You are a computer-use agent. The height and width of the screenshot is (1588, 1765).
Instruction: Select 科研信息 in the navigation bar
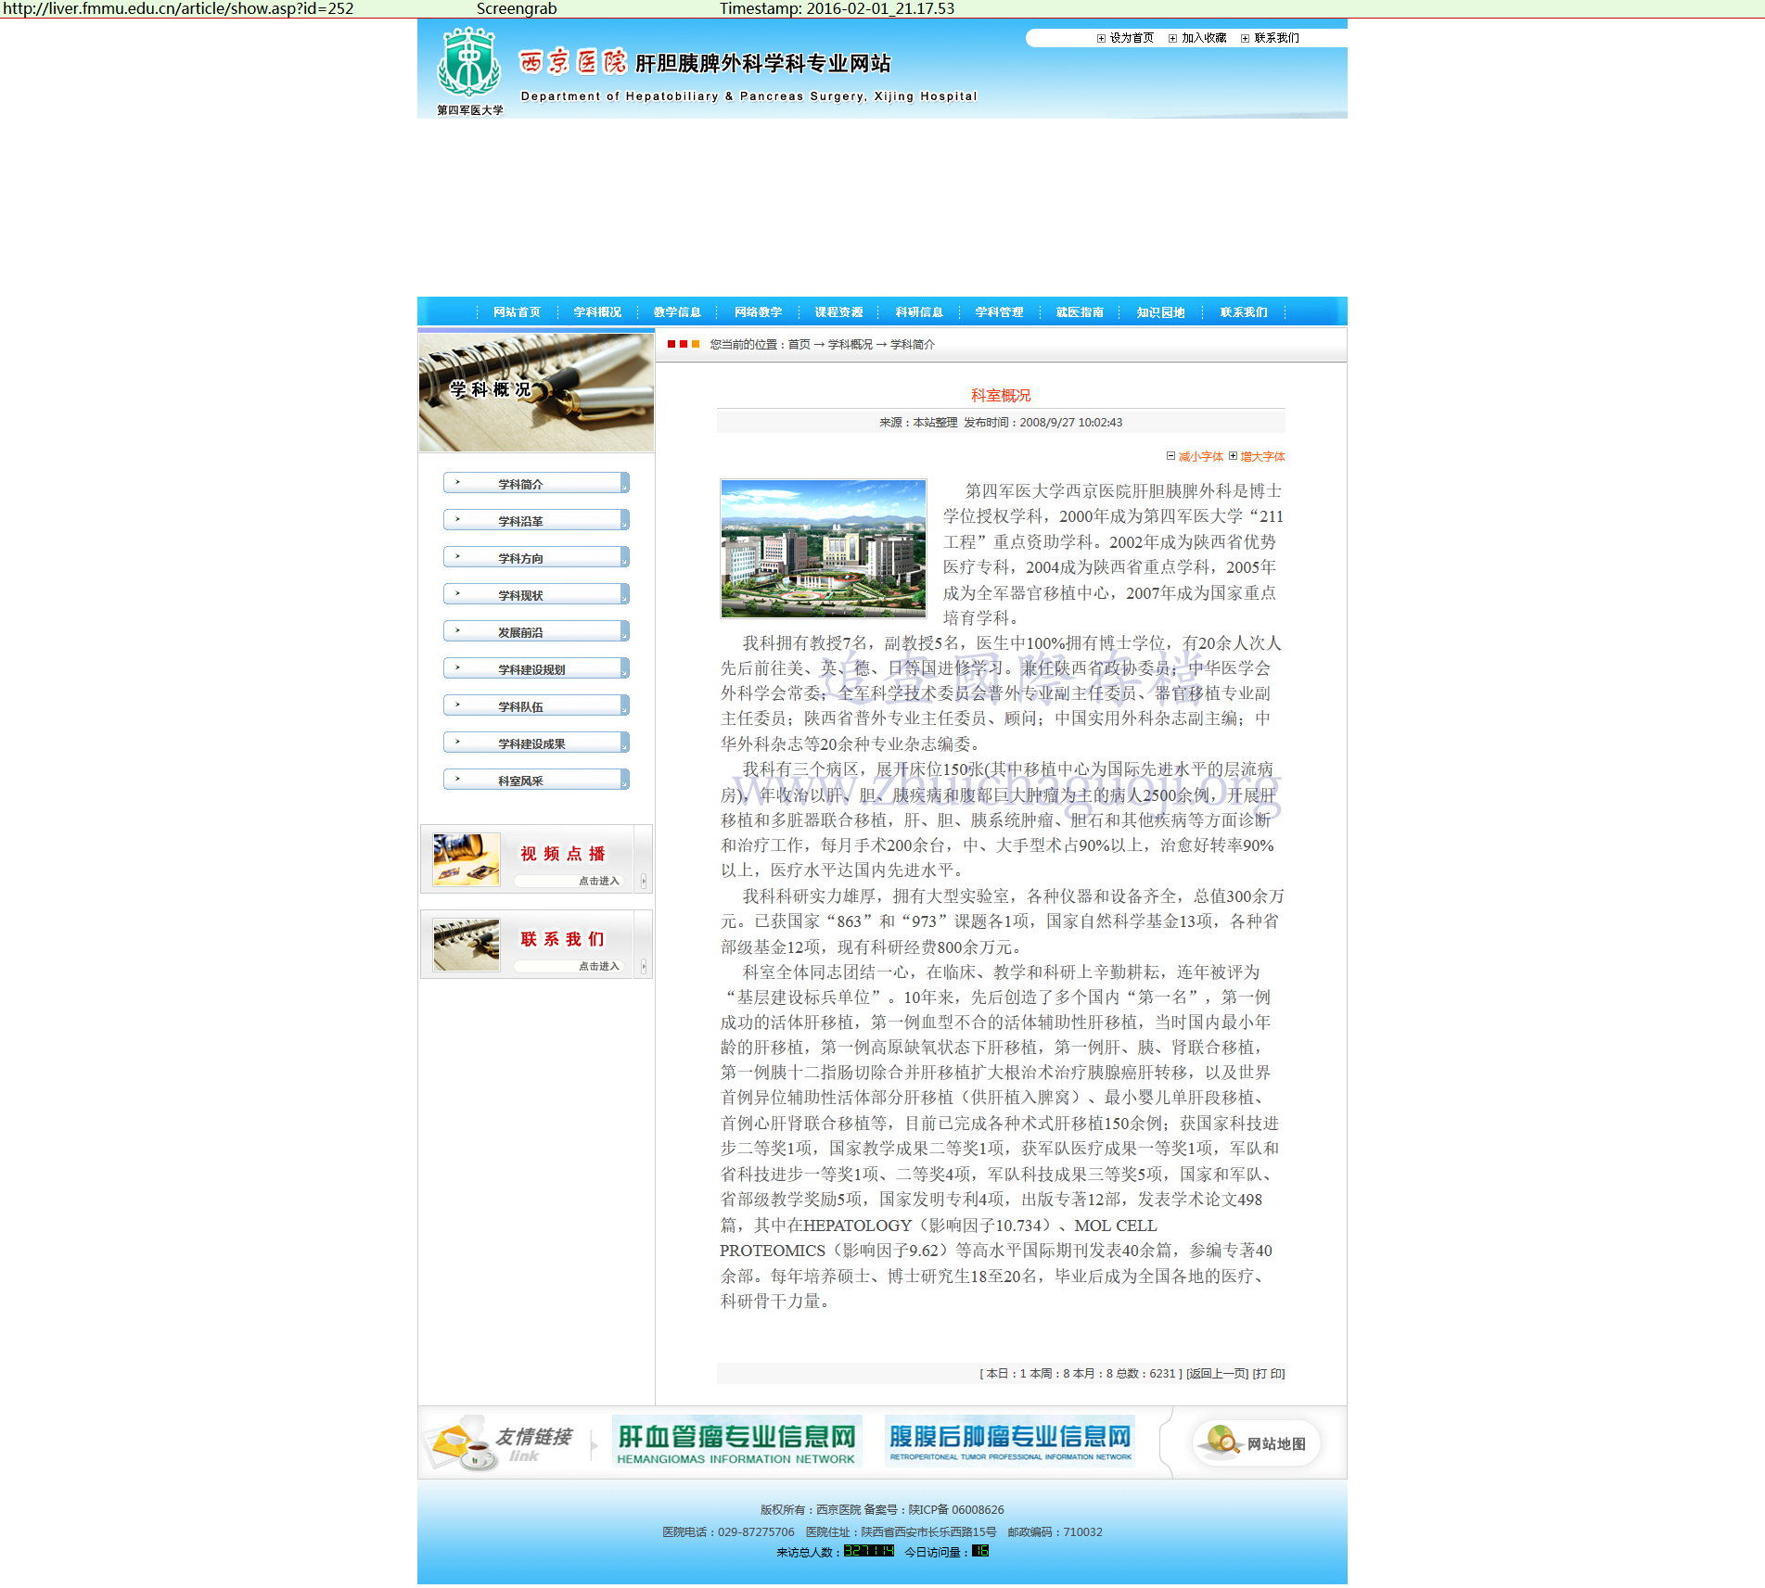[x=919, y=312]
